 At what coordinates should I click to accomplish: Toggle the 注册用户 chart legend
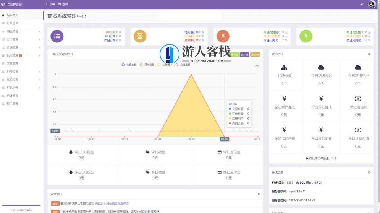point(164,65)
